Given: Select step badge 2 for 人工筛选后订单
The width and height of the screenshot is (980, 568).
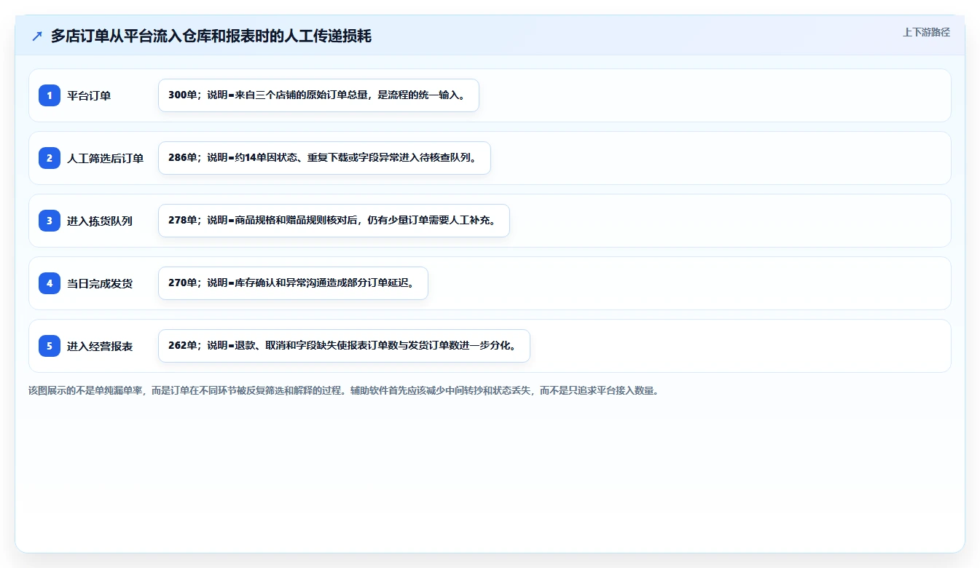Looking at the screenshot, I should tap(50, 158).
